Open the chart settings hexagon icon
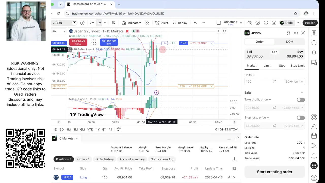Screen dimensions: 325x183 coord(258,23)
